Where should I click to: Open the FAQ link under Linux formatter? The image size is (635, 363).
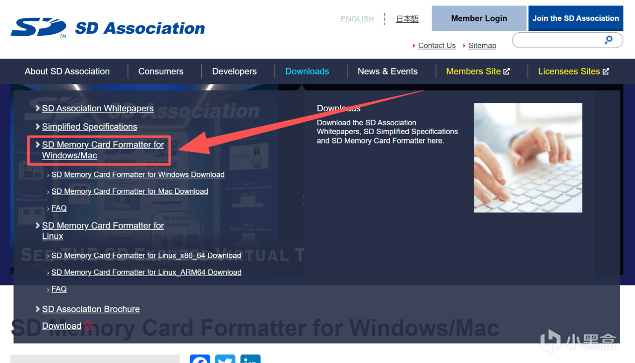click(x=59, y=289)
